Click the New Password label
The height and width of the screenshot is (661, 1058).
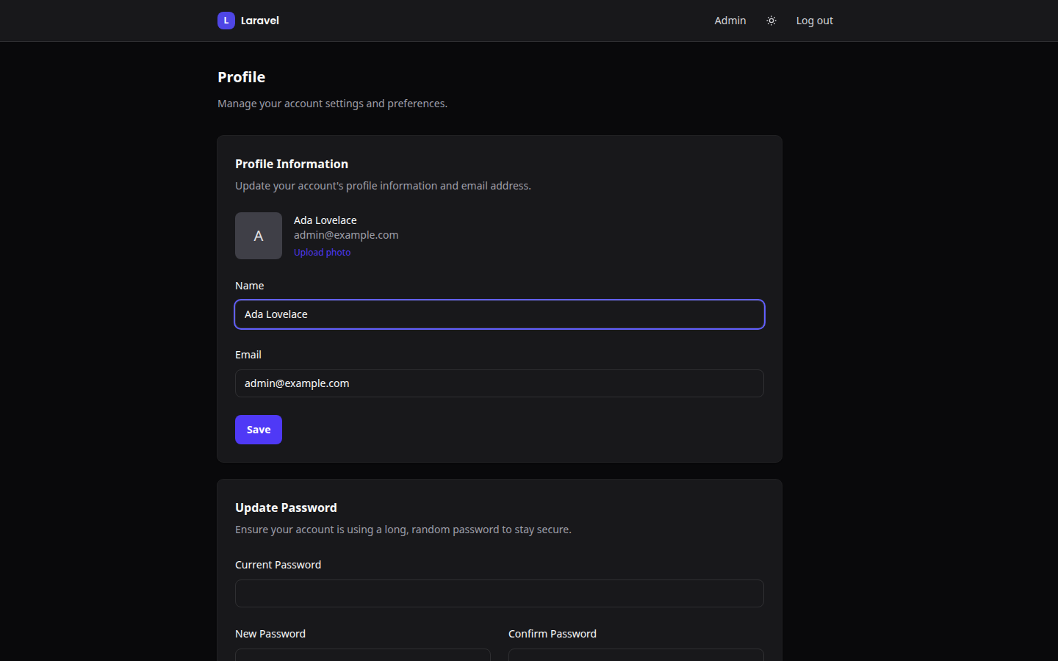point(270,634)
